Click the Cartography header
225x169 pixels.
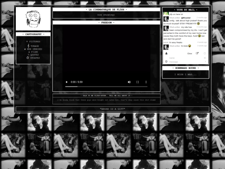33,34
